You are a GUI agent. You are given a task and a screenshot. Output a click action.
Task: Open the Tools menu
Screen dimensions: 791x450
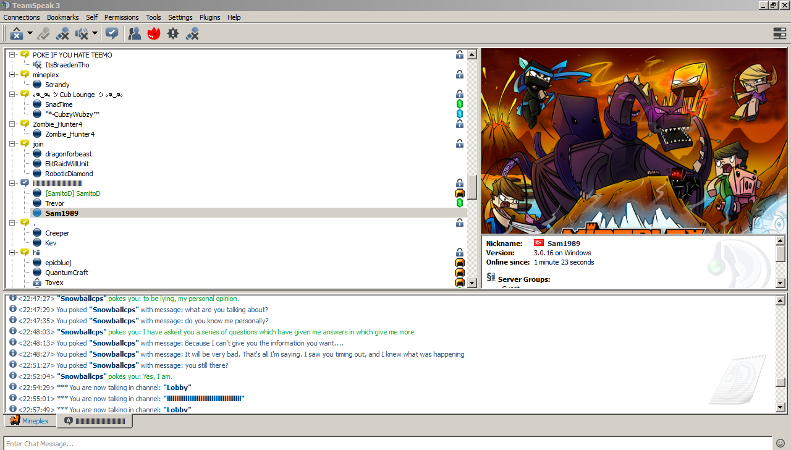(x=153, y=17)
